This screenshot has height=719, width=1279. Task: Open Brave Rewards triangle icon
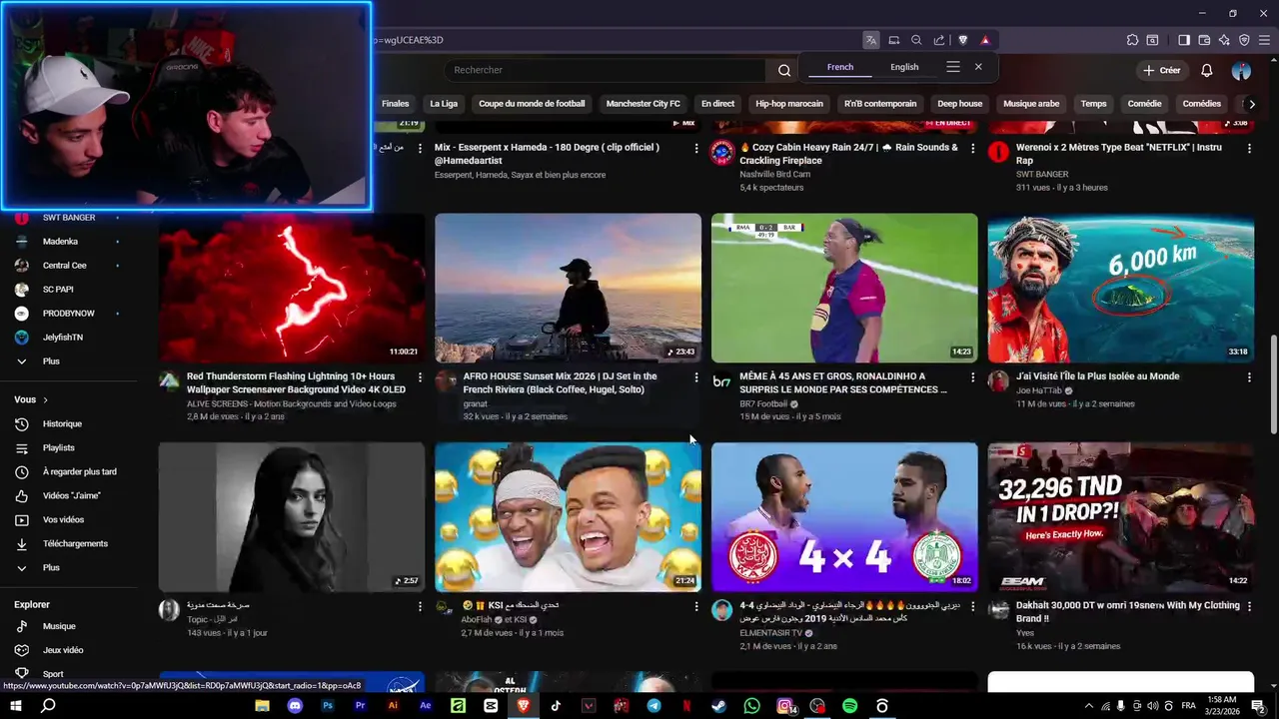(x=985, y=40)
